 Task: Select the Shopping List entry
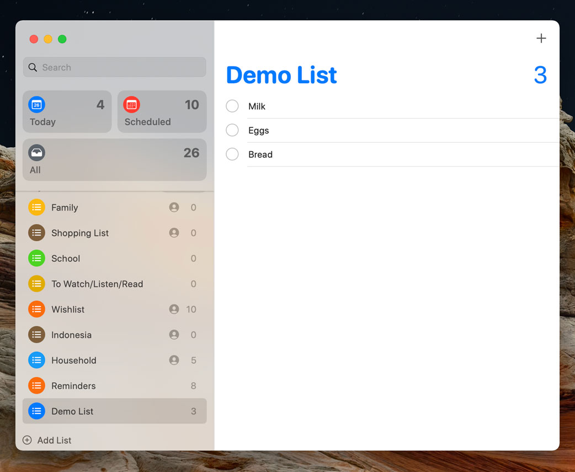click(x=114, y=233)
